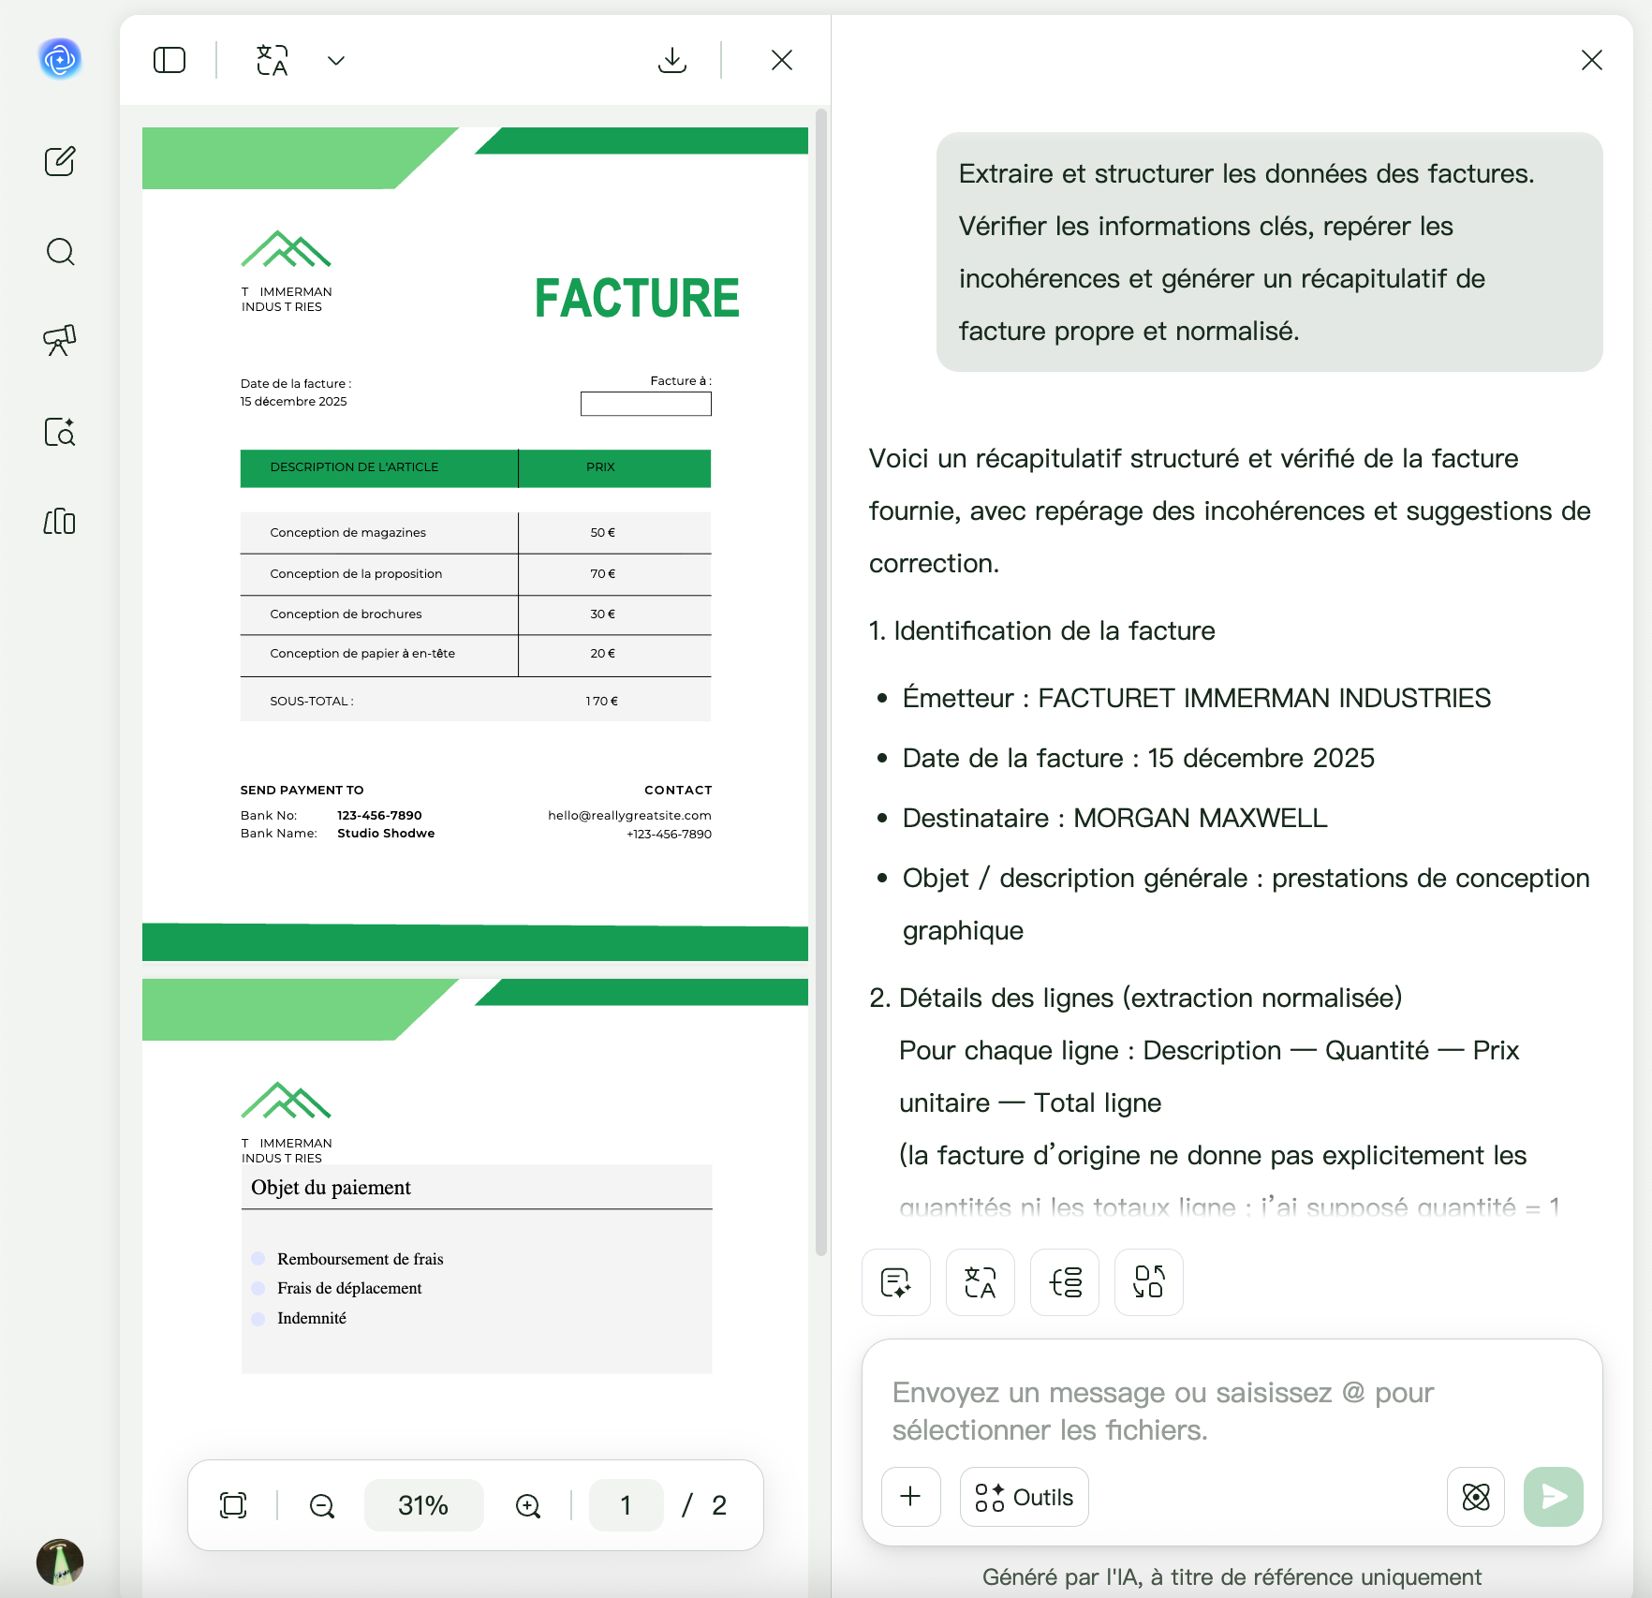Expand the translate options chevron
Viewport: 1652px width, 1598px height.
[x=336, y=61]
